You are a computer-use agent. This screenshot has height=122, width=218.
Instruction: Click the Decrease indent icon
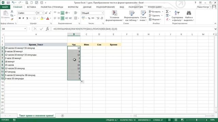pyautogui.click(x=67, y=18)
